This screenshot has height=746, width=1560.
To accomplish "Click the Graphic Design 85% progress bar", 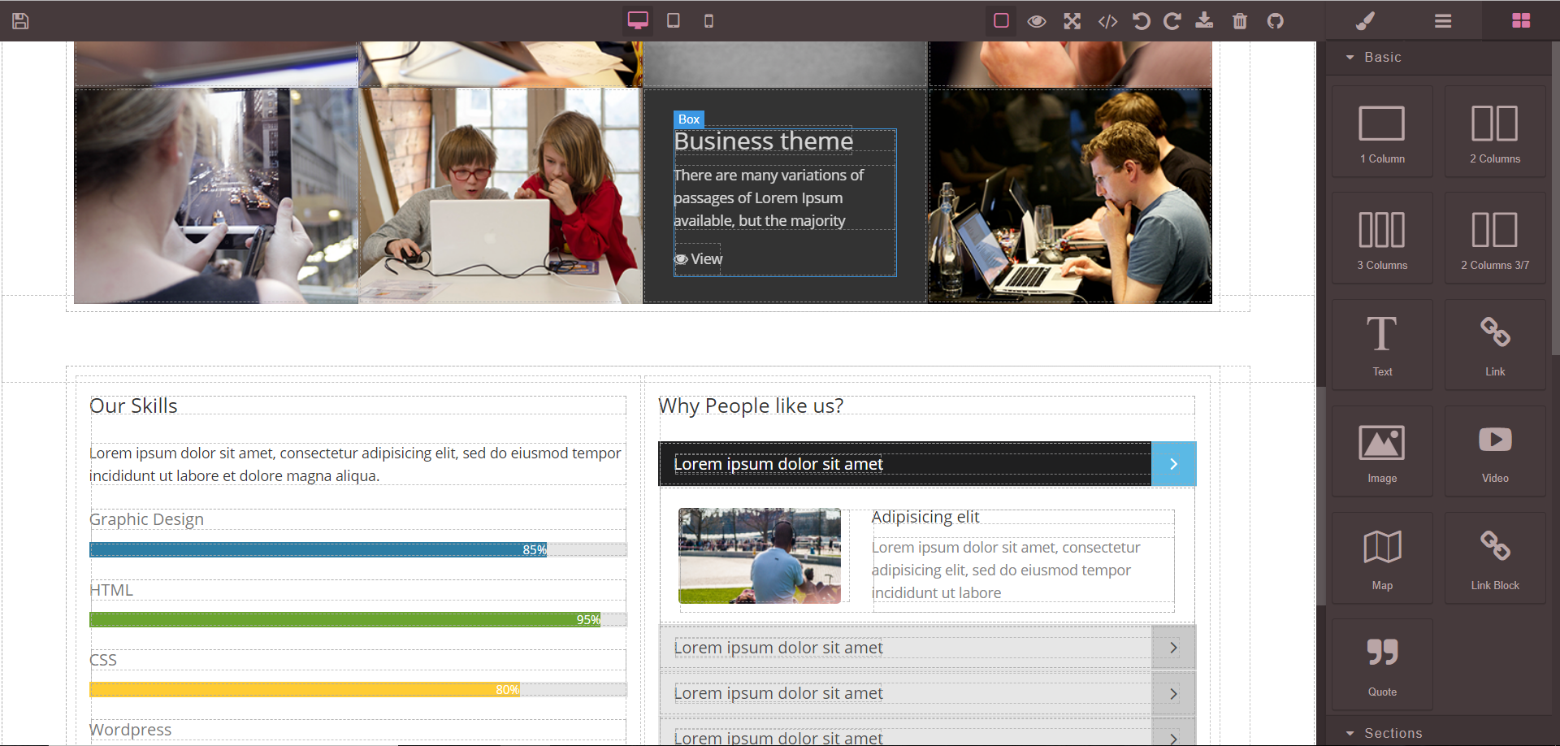I will tap(358, 550).
